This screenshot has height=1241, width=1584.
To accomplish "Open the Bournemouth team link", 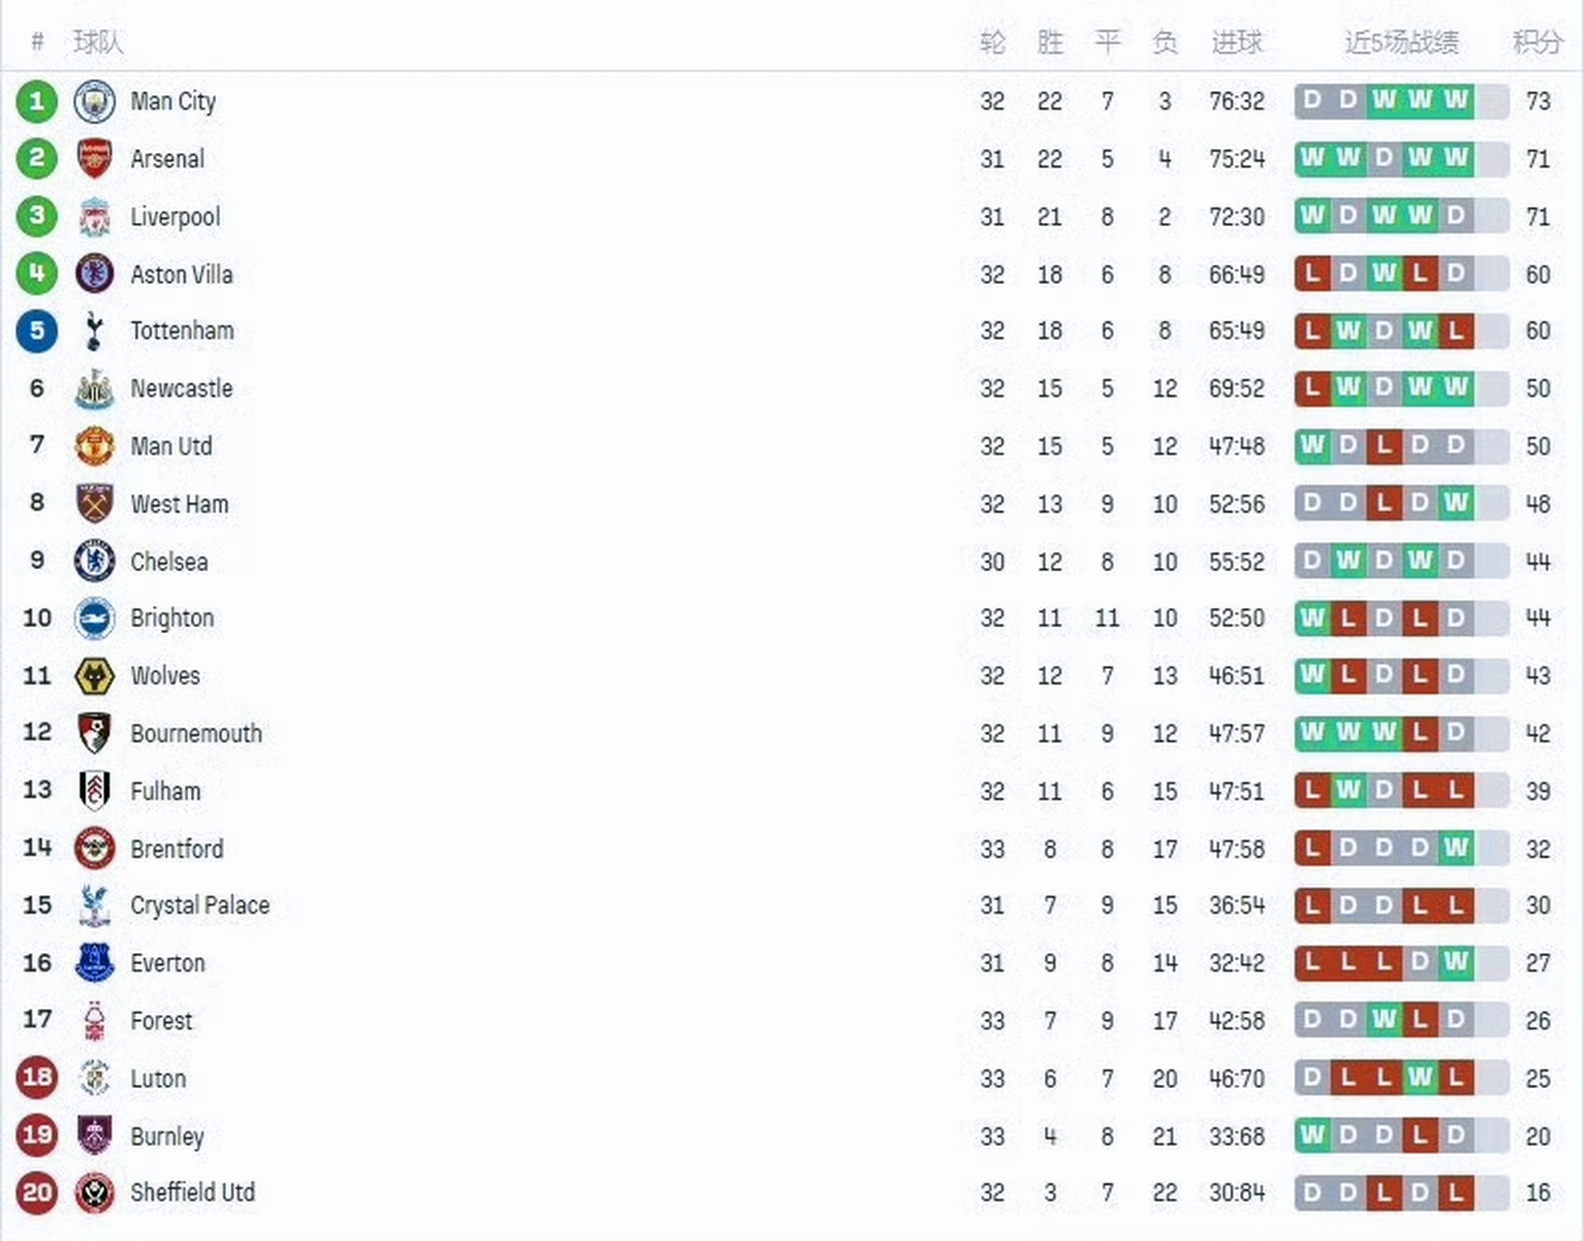I will pyautogui.click(x=196, y=733).
